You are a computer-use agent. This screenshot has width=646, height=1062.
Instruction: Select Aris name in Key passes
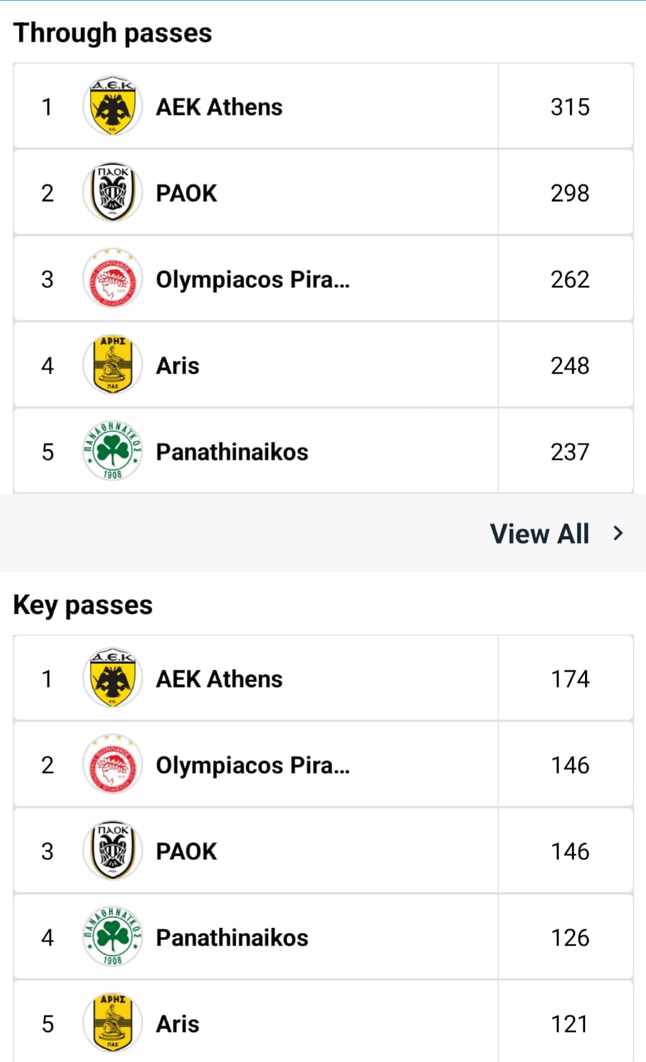pos(178,1024)
